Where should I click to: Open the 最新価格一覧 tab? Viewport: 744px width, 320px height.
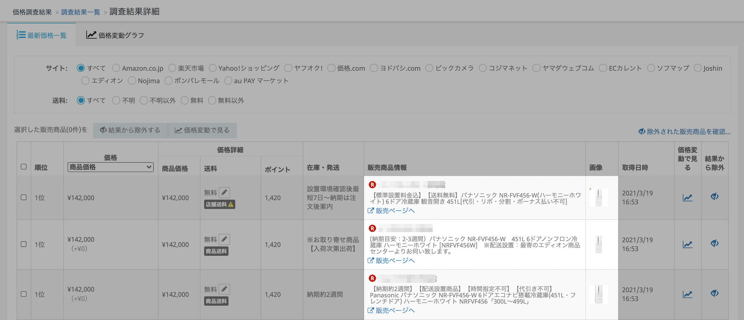(42, 35)
